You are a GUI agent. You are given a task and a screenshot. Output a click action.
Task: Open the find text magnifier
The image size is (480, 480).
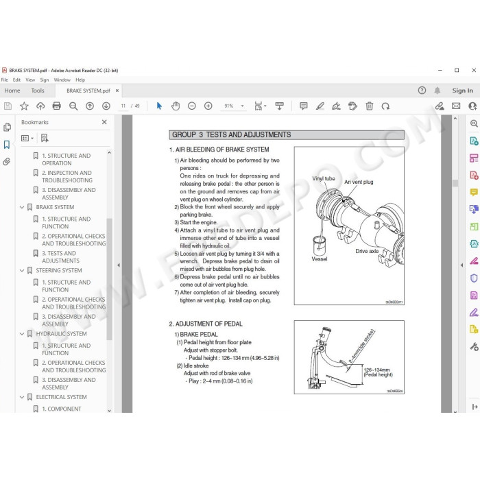point(73,106)
